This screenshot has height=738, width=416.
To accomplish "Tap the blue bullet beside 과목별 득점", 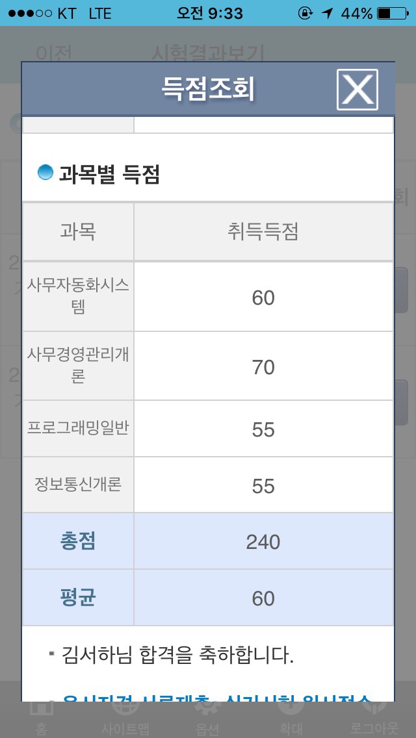I will click(45, 173).
